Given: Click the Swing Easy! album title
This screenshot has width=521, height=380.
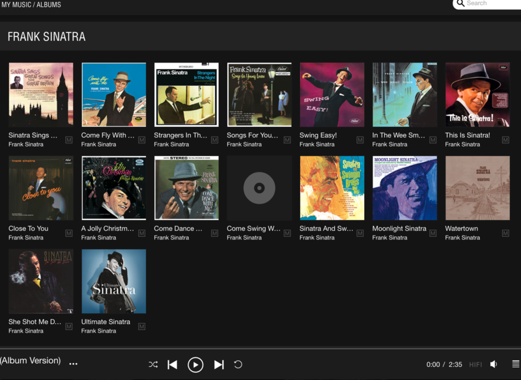Looking at the screenshot, I should coord(318,135).
